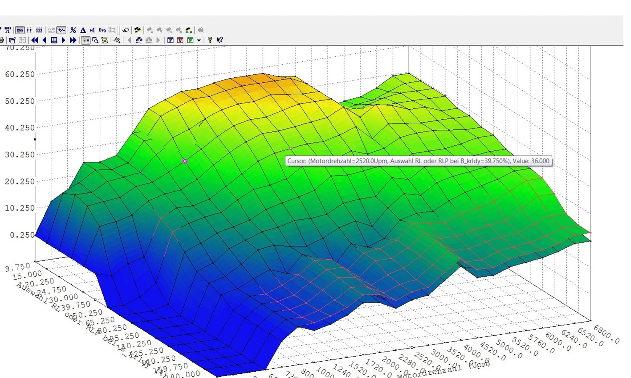Click the magenta cursor marker on surface
Viewport: 631px width, 378px height.
pyautogui.click(x=185, y=161)
